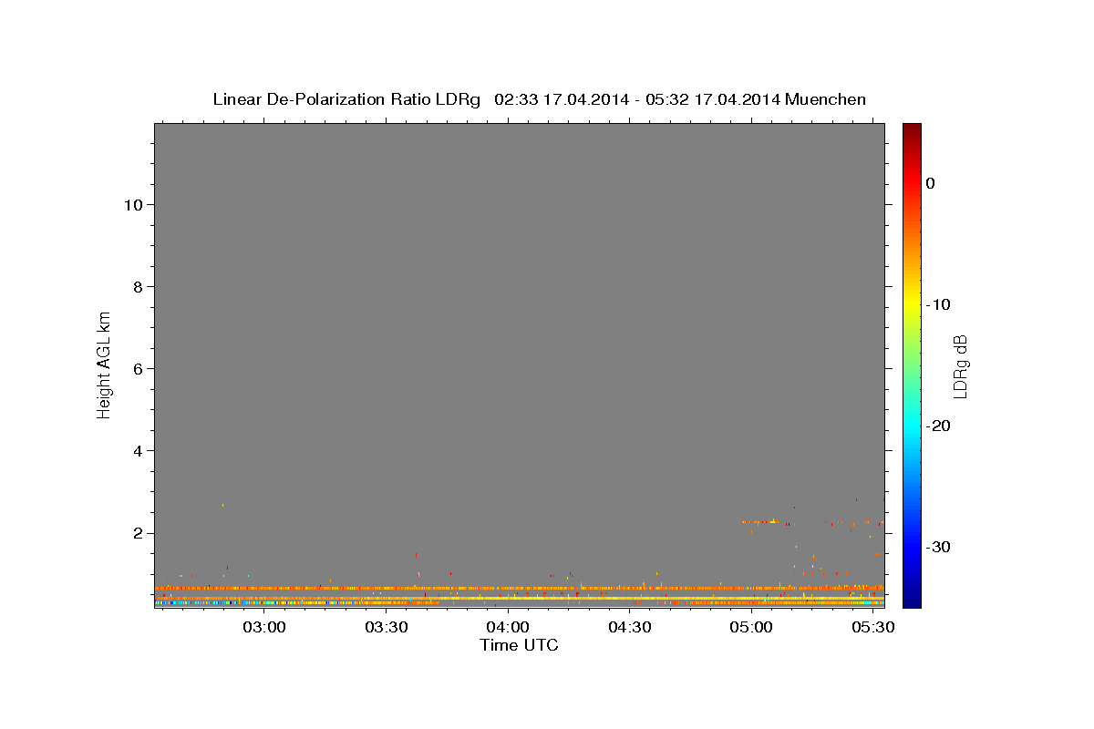Click the dark red top of colorbar
Viewport: 1094px width, 729px height.
(x=912, y=128)
